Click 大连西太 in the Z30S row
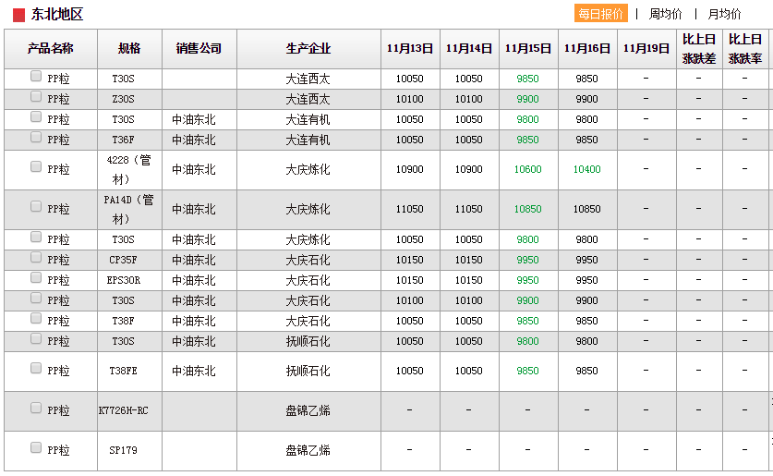The height and width of the screenshot is (476, 773). point(308,99)
